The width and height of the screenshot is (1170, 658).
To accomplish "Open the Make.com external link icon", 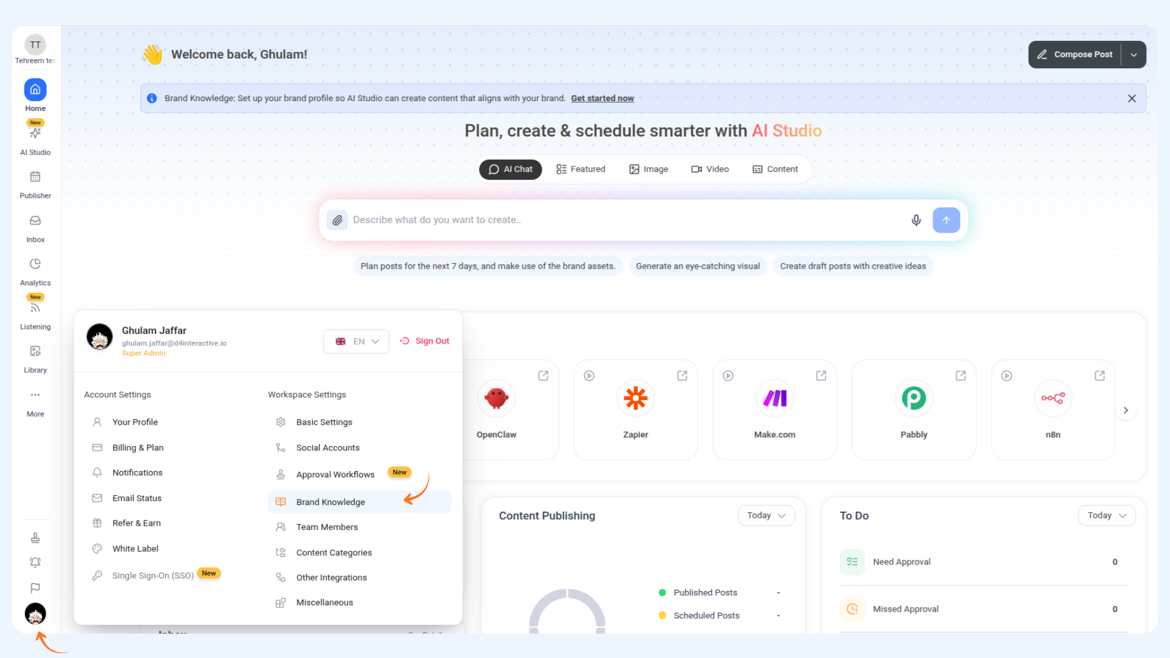I will point(821,376).
